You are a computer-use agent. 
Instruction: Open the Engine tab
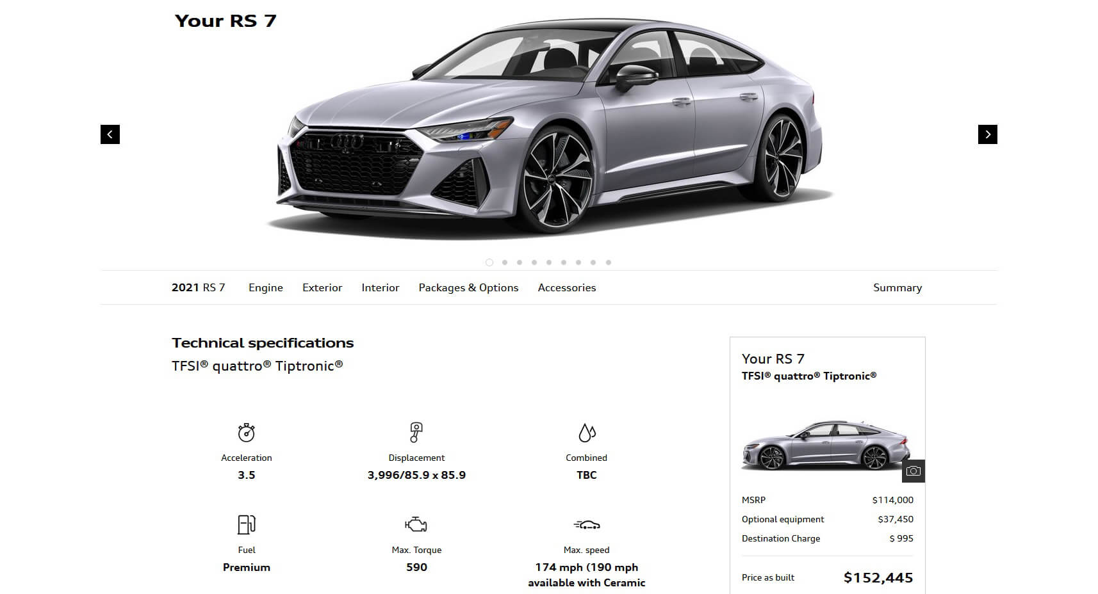[266, 288]
